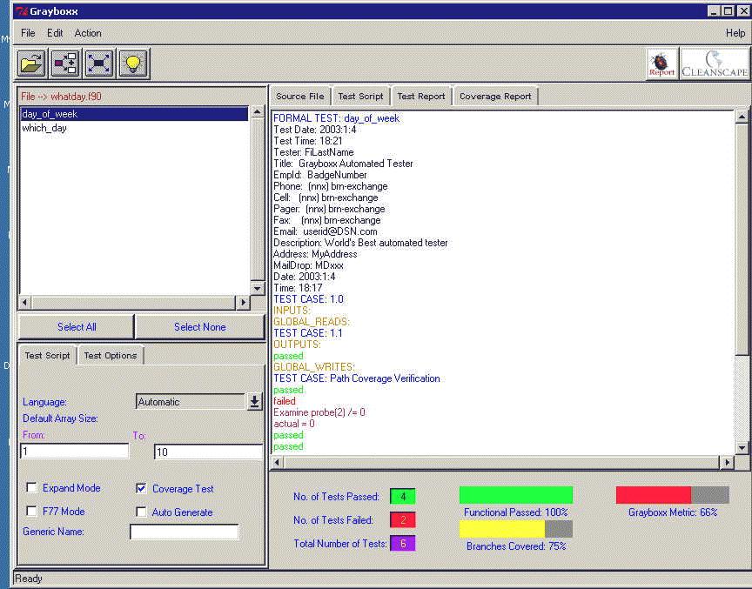Click the 'actual = 0' report line

(293, 424)
